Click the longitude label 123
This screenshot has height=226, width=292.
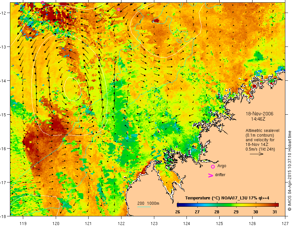[154, 223]
